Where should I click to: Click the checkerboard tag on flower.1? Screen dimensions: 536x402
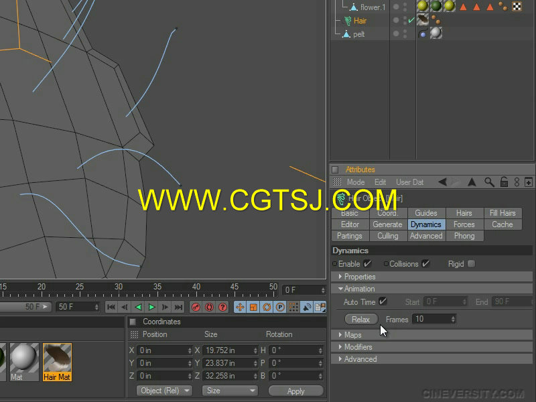pyautogui.click(x=517, y=6)
